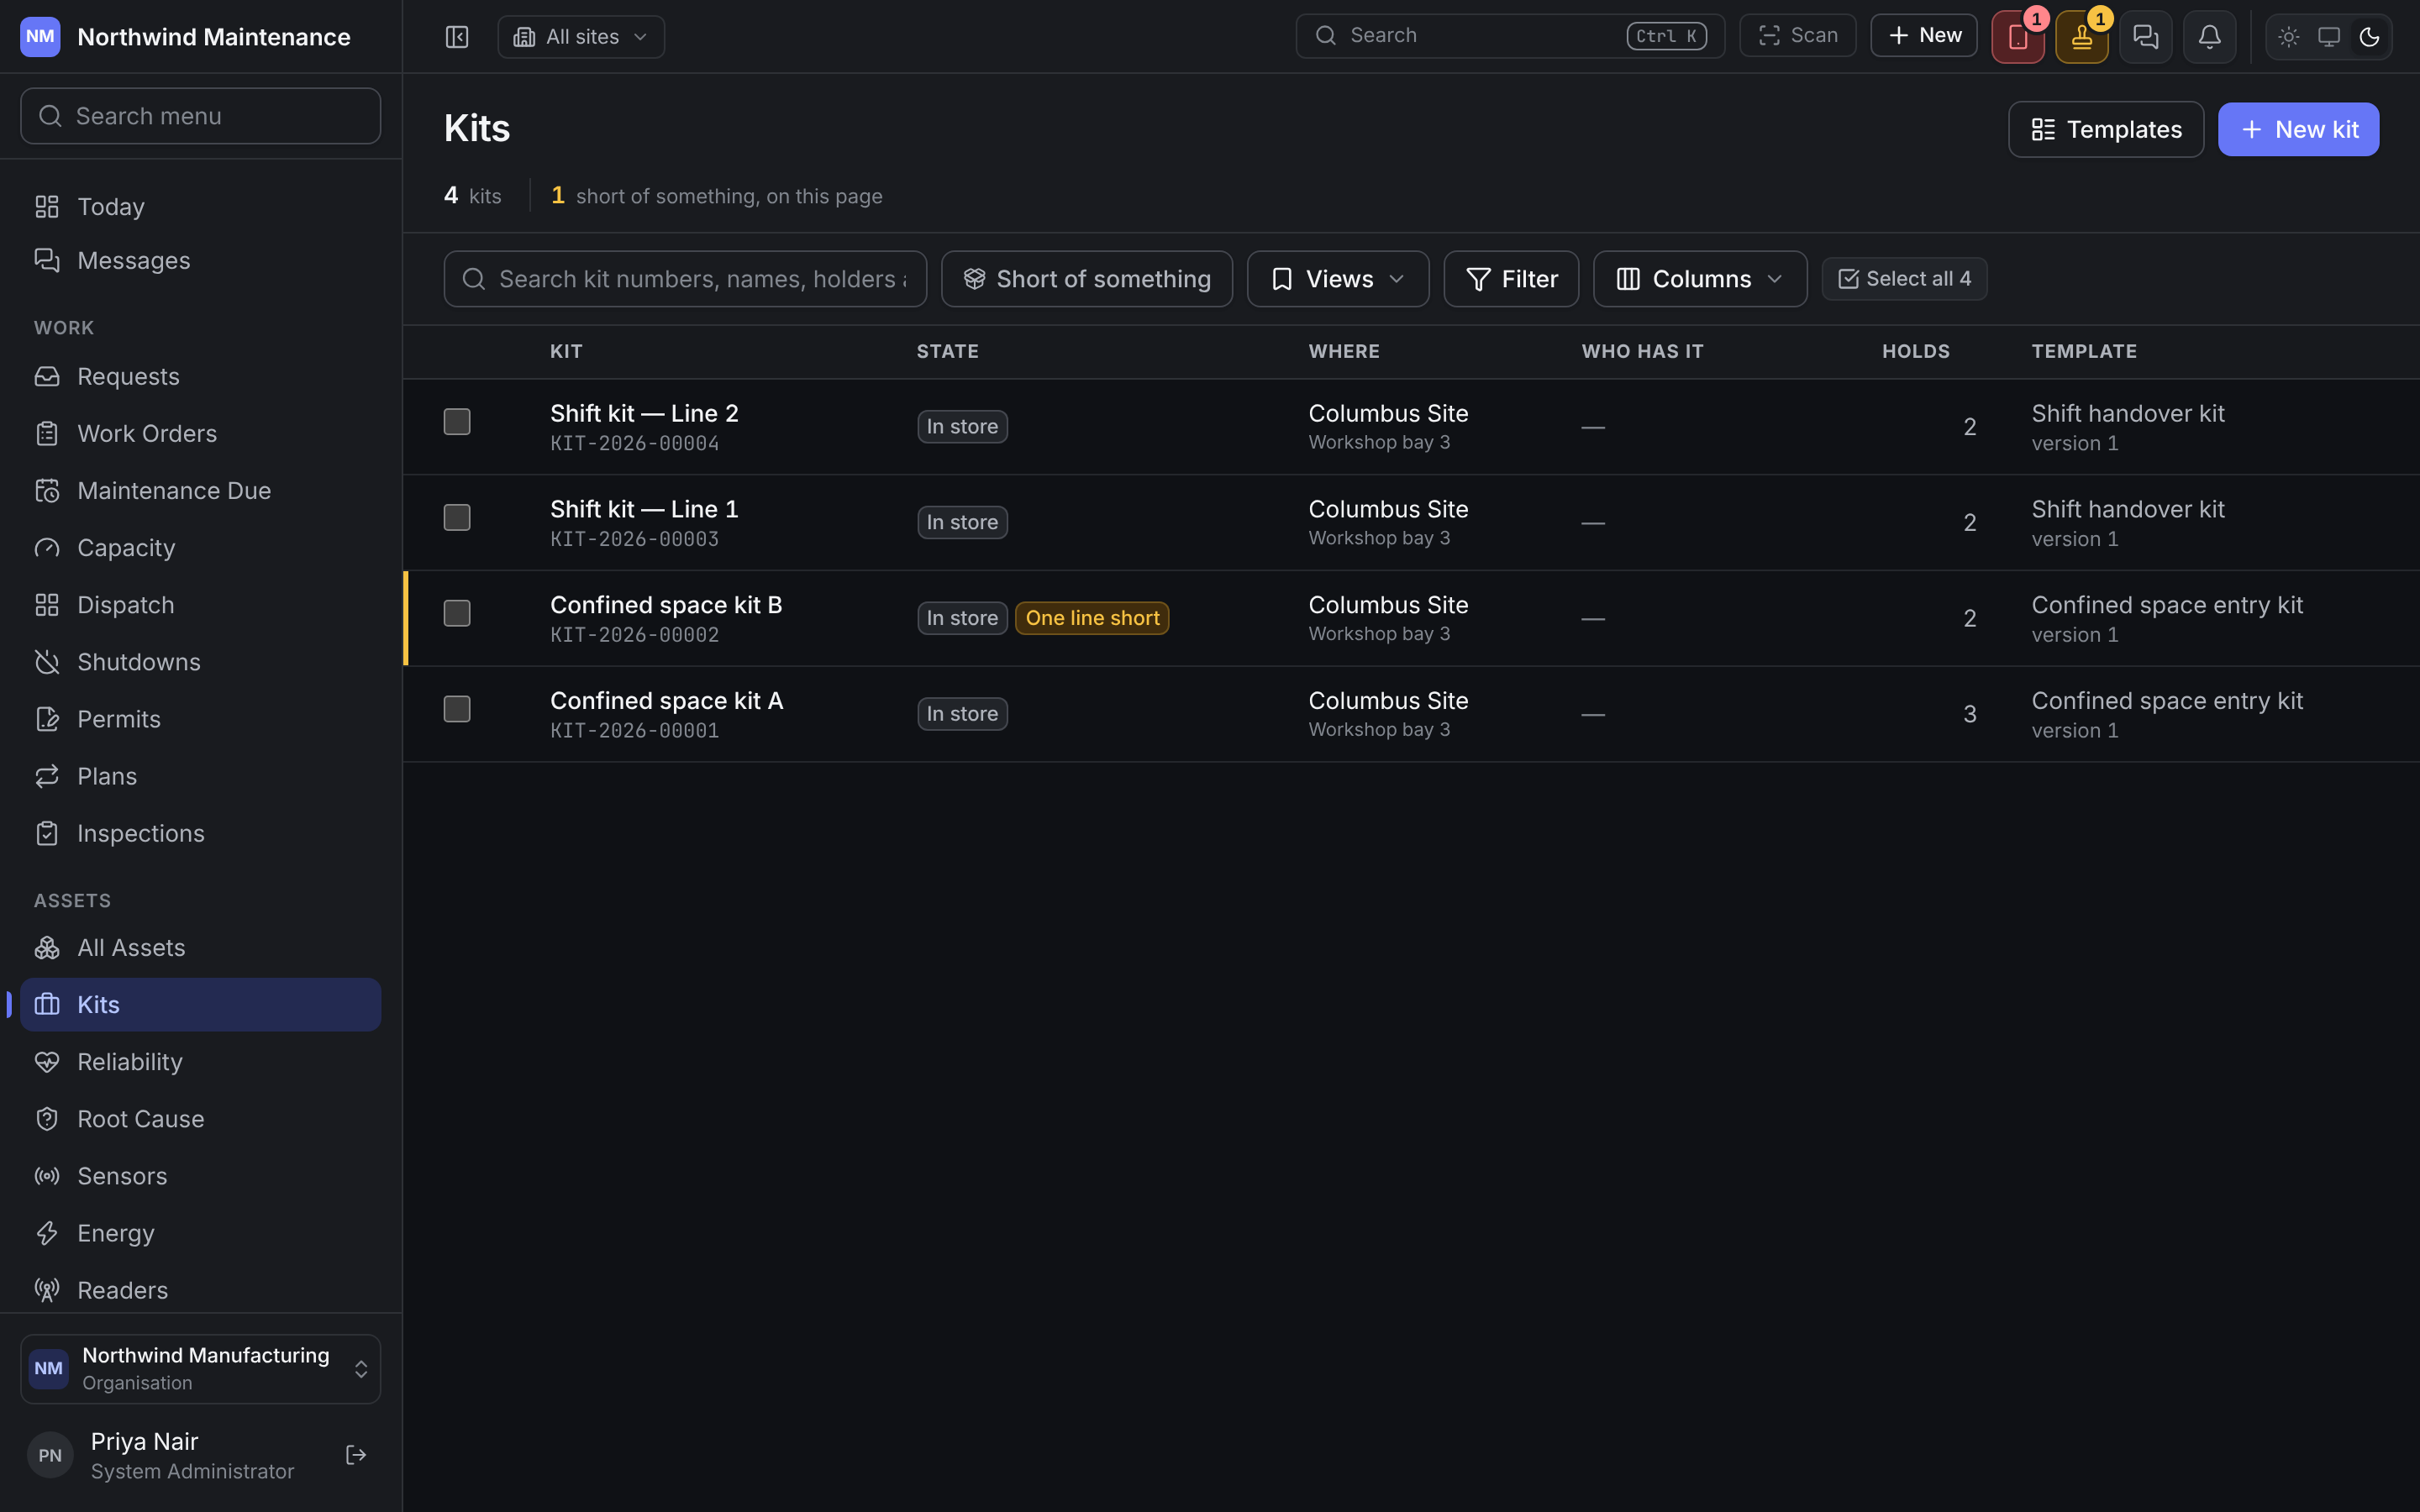The width and height of the screenshot is (2420, 1512).
Task: Open the Northwind Manufacturing organisation switcher
Action: [200, 1369]
